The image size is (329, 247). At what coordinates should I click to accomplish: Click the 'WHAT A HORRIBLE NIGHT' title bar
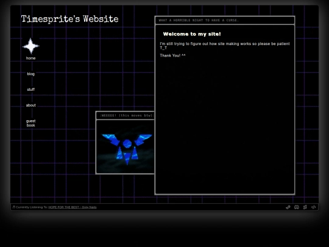click(x=225, y=20)
